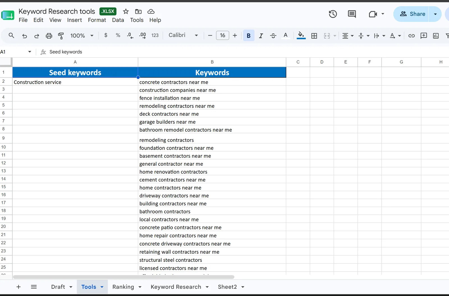Open vertical align dropdown
The height and width of the screenshot is (296, 449).
(364, 36)
